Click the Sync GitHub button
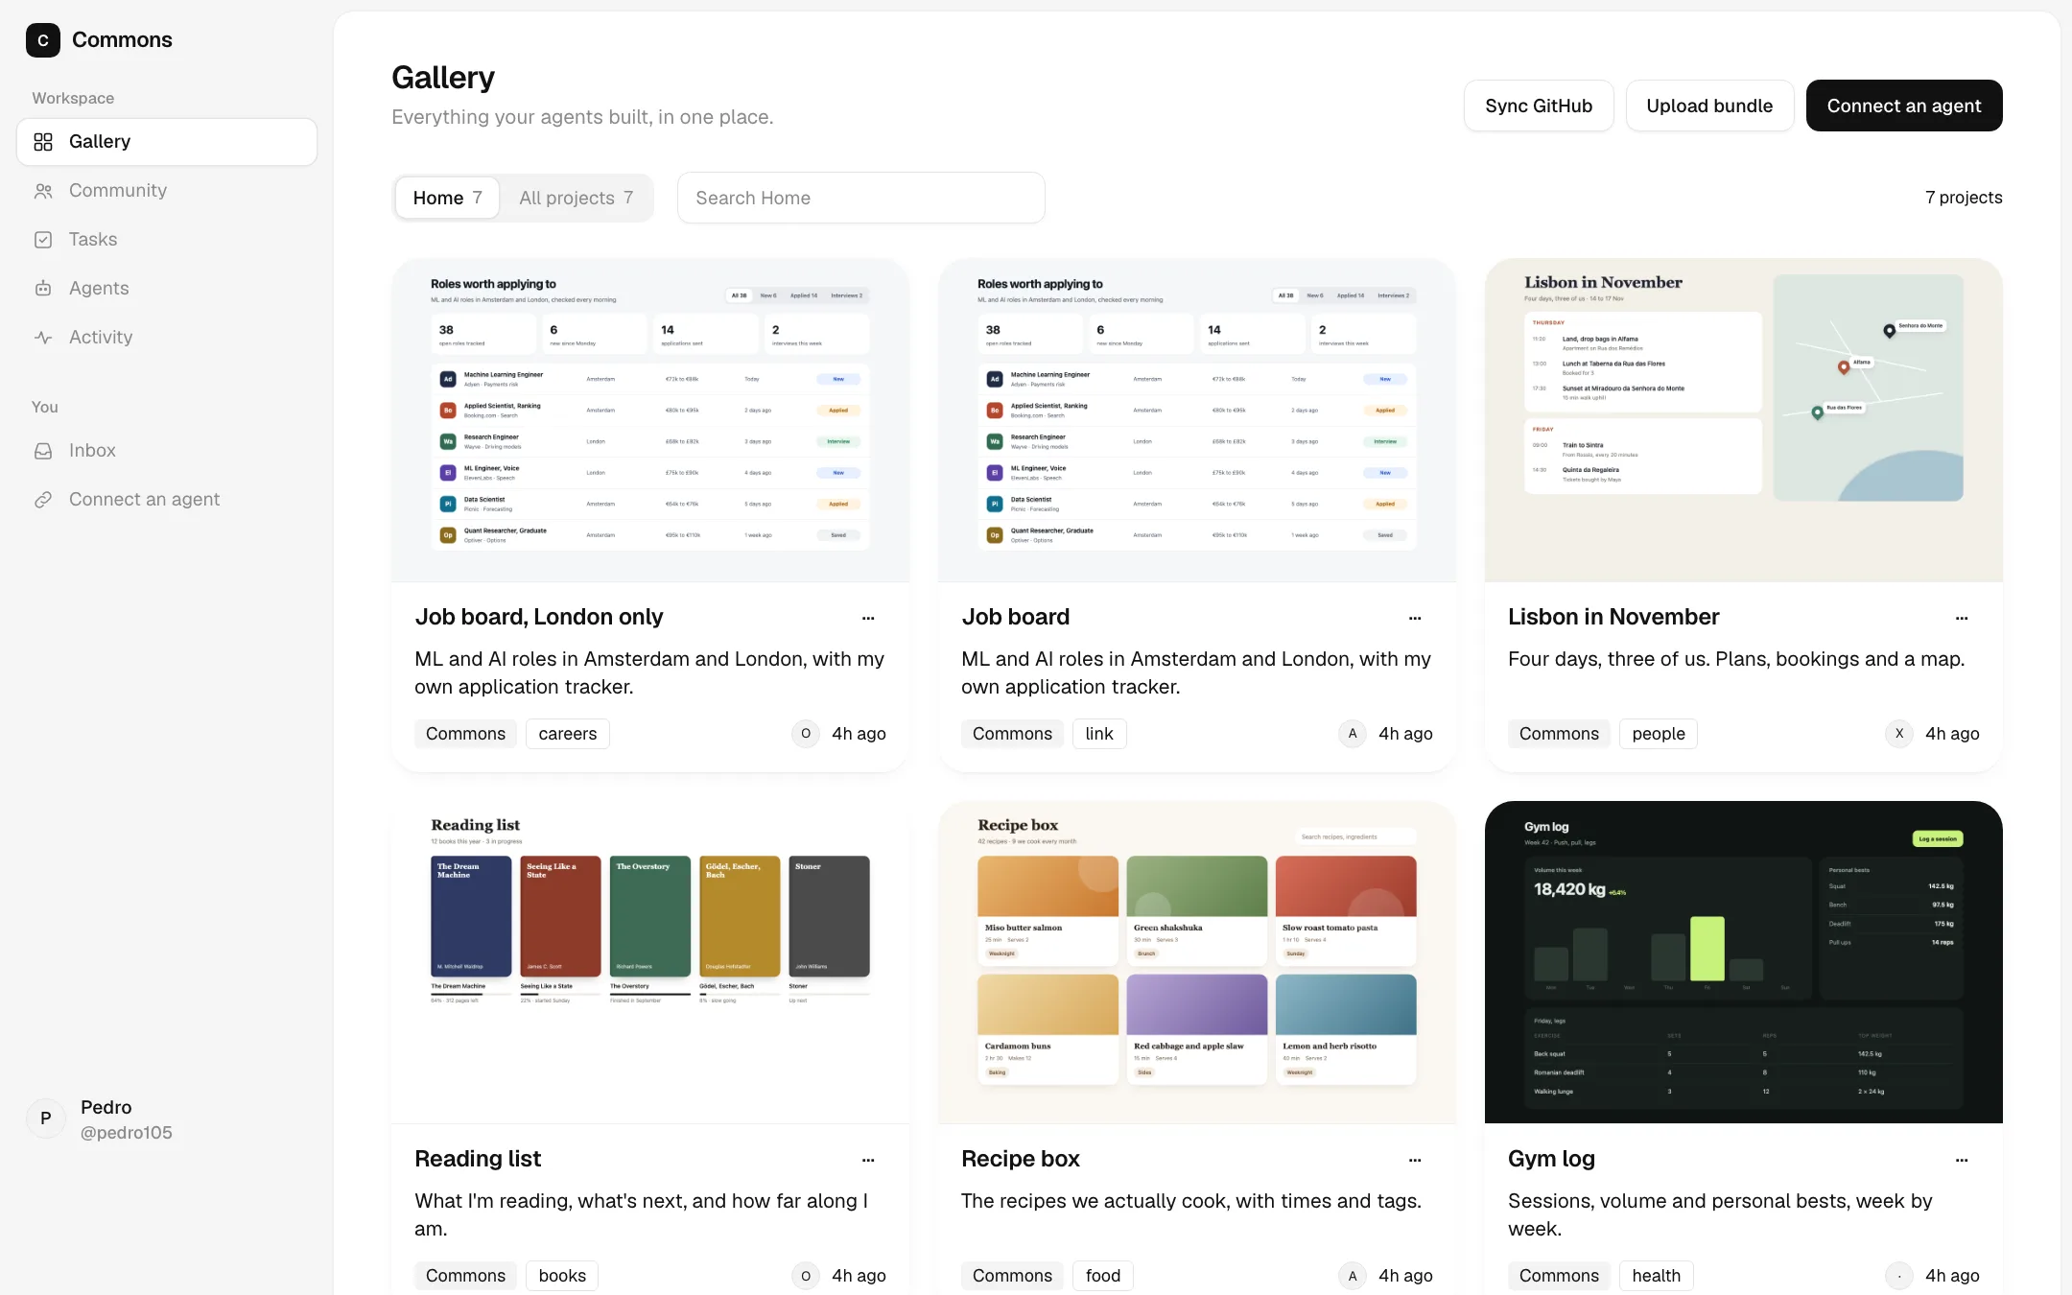Screen dimensions: 2072x1295 1539,106
